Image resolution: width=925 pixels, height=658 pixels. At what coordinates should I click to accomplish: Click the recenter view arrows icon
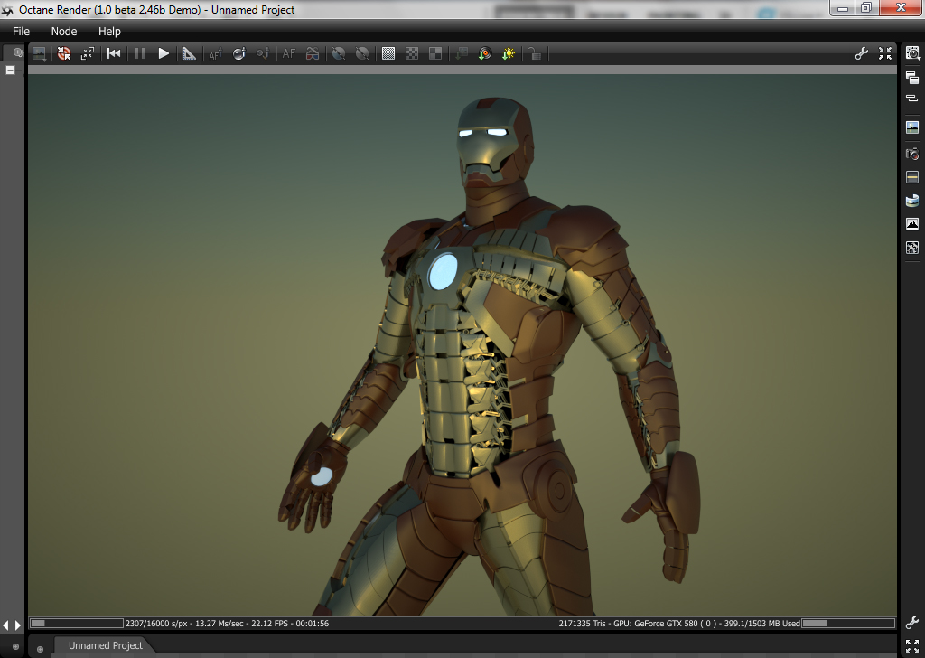coord(88,53)
